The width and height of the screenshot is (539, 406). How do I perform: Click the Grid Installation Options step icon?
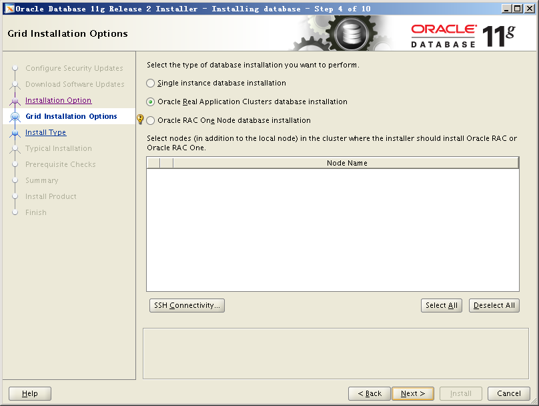(x=15, y=117)
